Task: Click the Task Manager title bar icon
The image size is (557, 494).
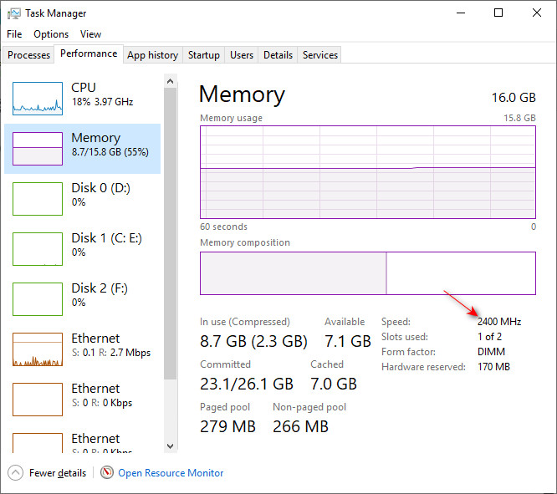Action: [x=14, y=13]
